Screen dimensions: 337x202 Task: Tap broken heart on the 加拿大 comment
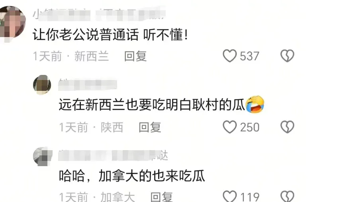[287, 196]
